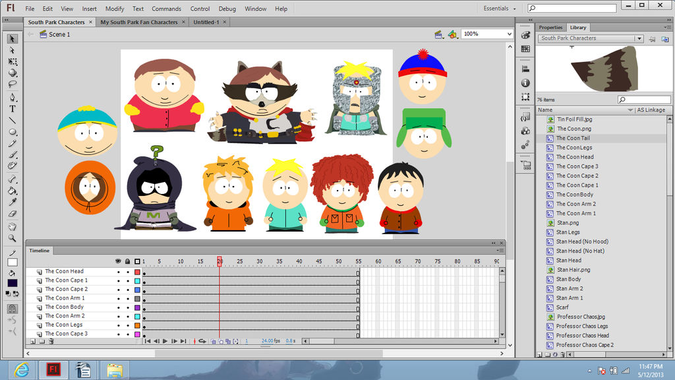
Task: Select the Free Transform tool
Action: point(13,61)
